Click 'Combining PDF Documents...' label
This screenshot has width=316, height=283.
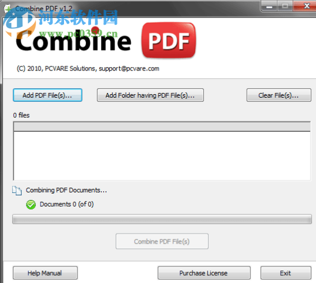(x=66, y=190)
